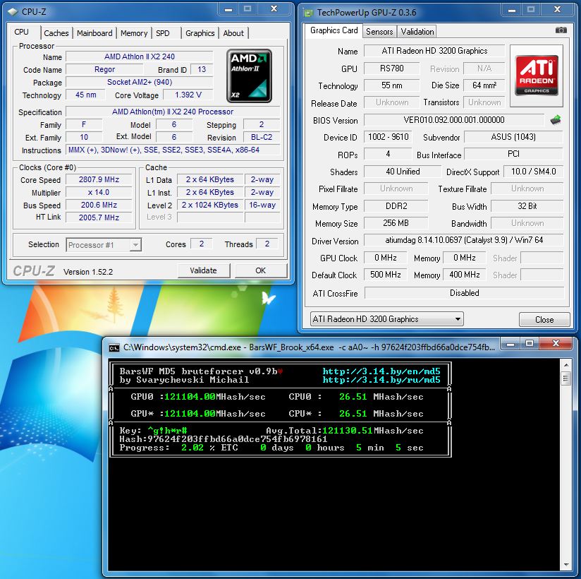Screen dimensions: 581x579
Task: Click the TechPowerUp GPU-Z 0.3.6 title text
Action: (x=367, y=13)
